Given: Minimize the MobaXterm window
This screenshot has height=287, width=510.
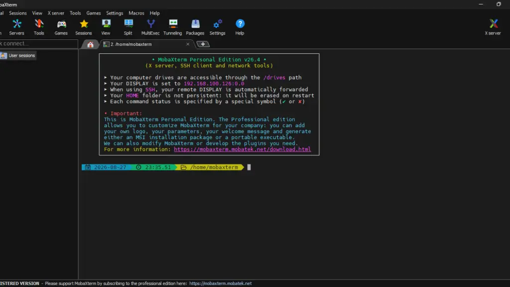Looking at the screenshot, I should [481, 4].
